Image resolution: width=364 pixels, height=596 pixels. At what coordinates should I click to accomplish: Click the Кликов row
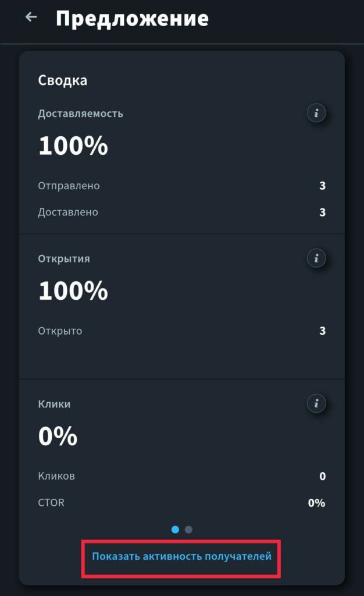pos(182,476)
